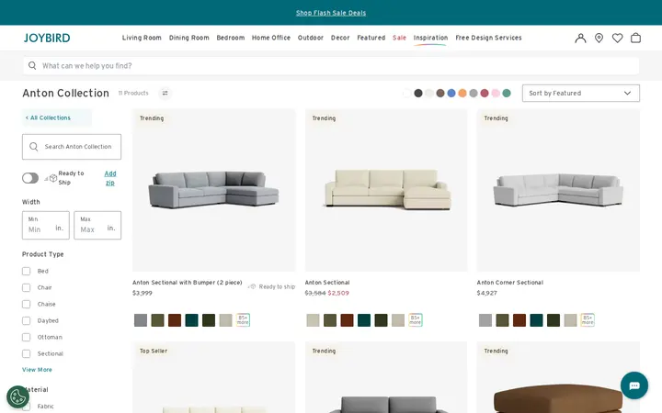Viewport: 662px width, 413px height.
Task: Check the Sectional product type
Action: pyautogui.click(x=26, y=353)
